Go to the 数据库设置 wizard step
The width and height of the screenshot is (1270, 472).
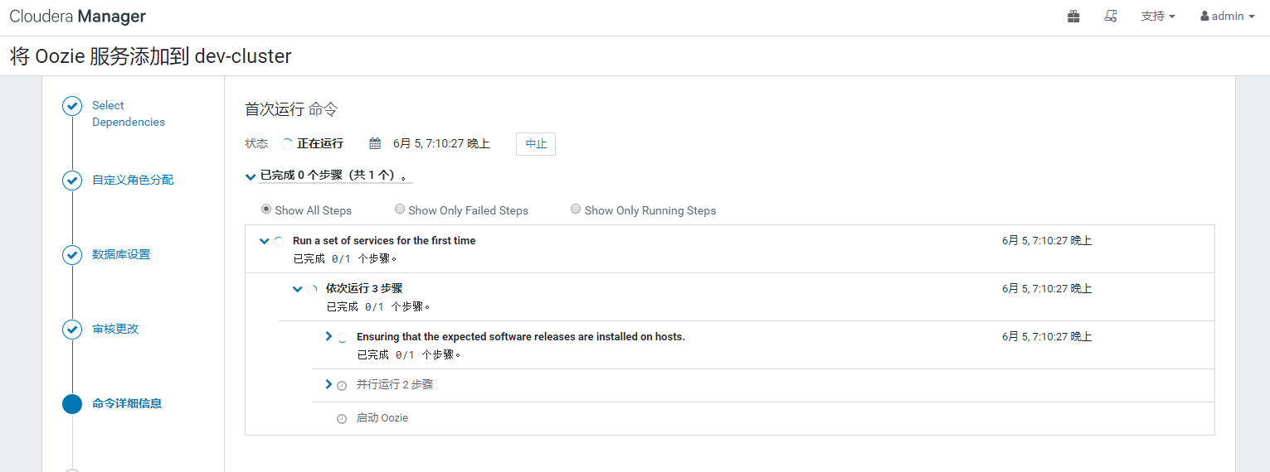point(121,254)
